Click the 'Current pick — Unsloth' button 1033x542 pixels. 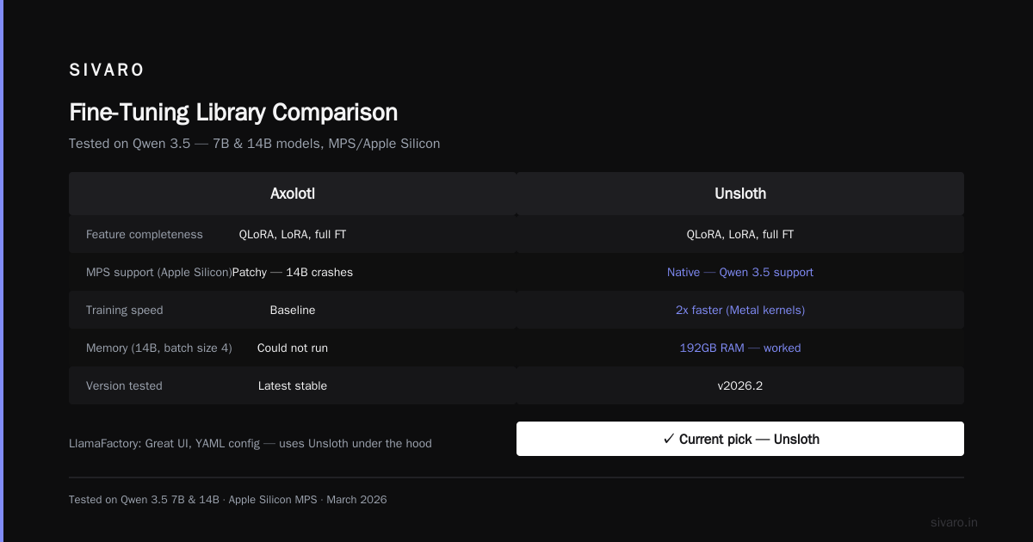(740, 439)
